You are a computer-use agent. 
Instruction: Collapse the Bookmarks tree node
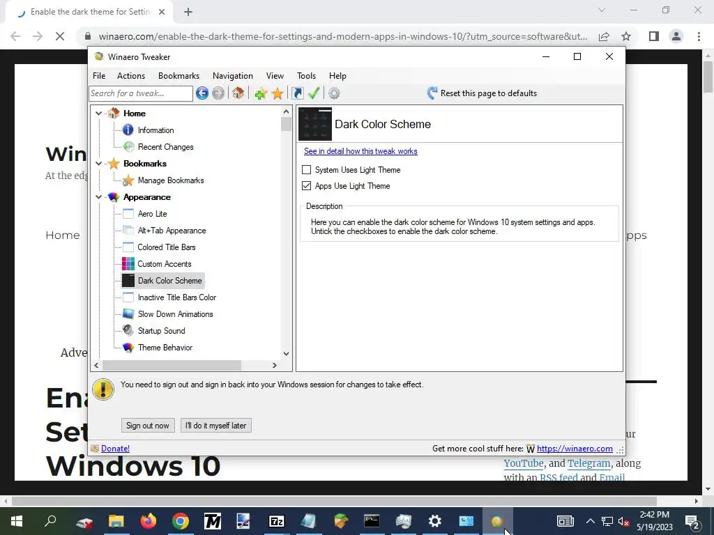(99, 163)
